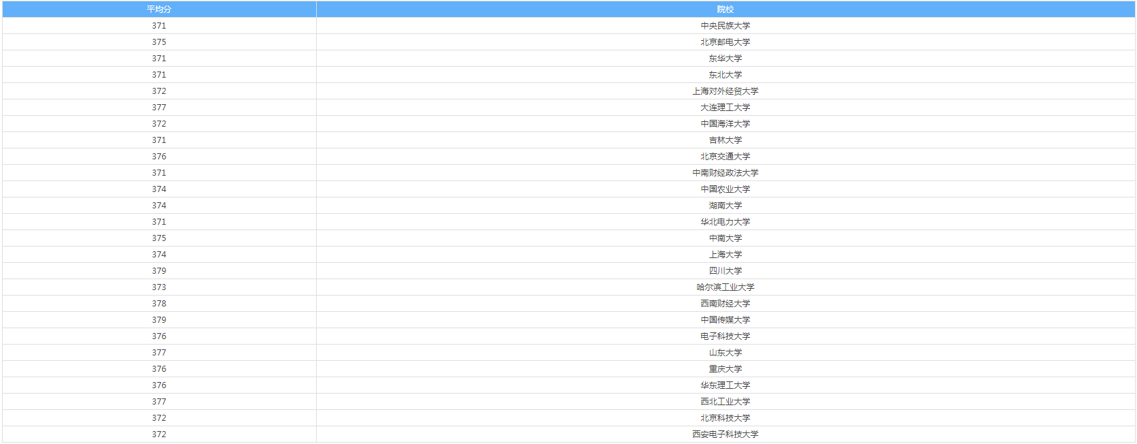Click the 374 score for 中国农业大学
1137x444 pixels.
[x=159, y=189]
